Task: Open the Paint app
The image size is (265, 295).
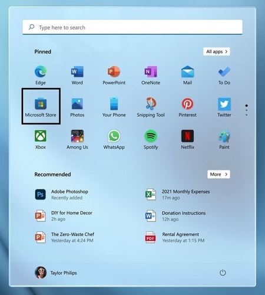Action: point(224,140)
